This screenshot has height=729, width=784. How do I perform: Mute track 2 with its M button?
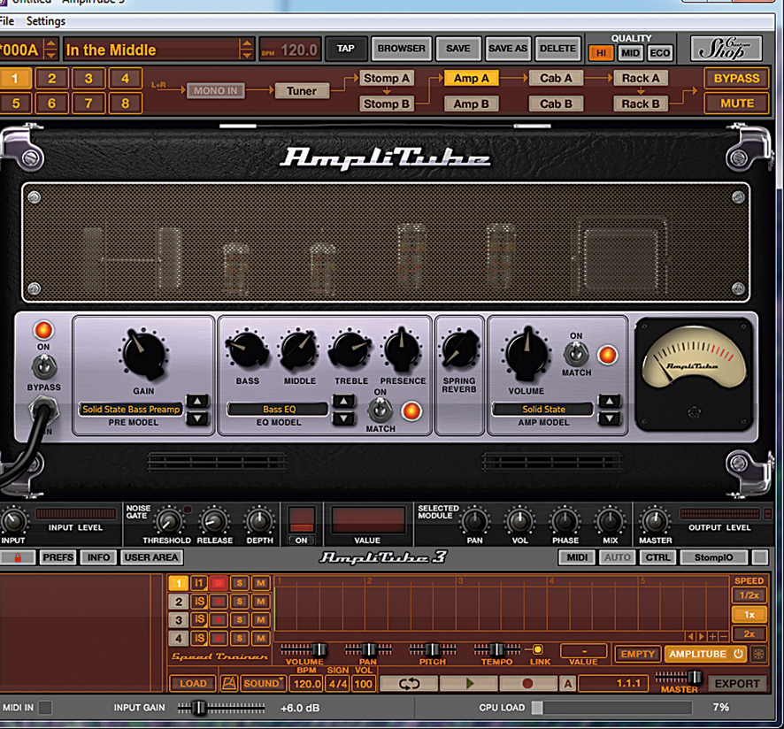tap(260, 602)
